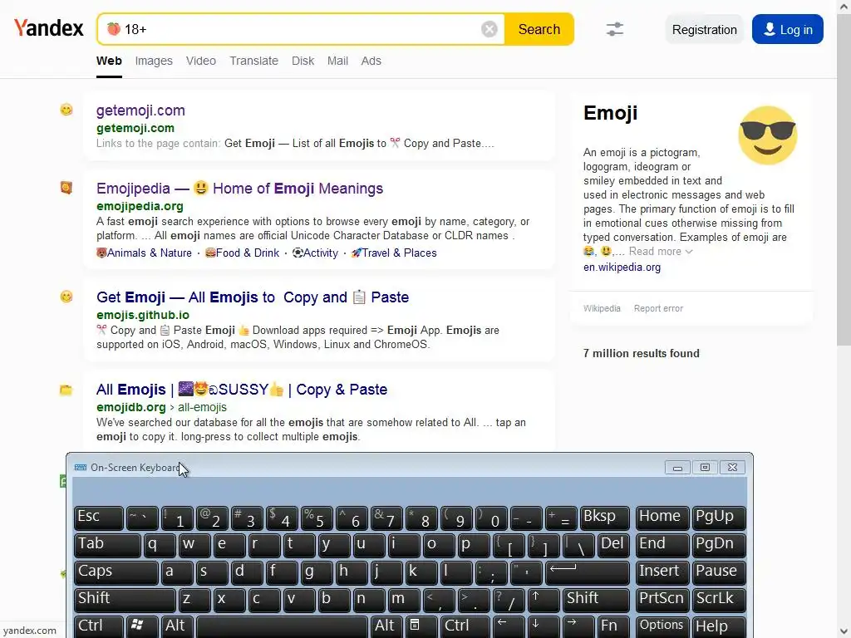851x638 pixels.
Task: Toggle the Fn key on the keyboard
Action: (x=613, y=626)
